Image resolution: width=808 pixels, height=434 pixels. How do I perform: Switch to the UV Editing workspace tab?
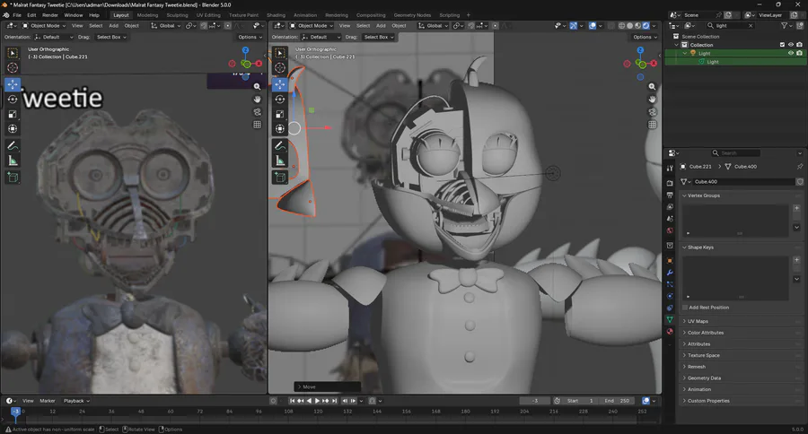pyautogui.click(x=208, y=15)
